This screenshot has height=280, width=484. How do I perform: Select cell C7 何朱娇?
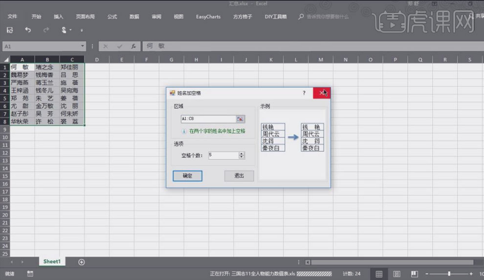click(x=72, y=114)
